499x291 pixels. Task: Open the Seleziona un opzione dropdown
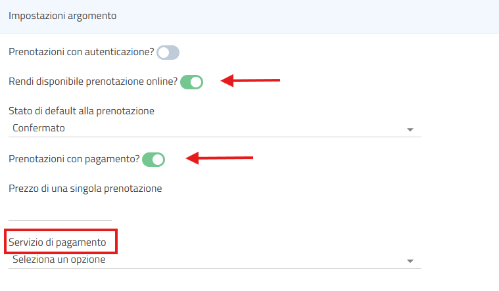point(210,260)
